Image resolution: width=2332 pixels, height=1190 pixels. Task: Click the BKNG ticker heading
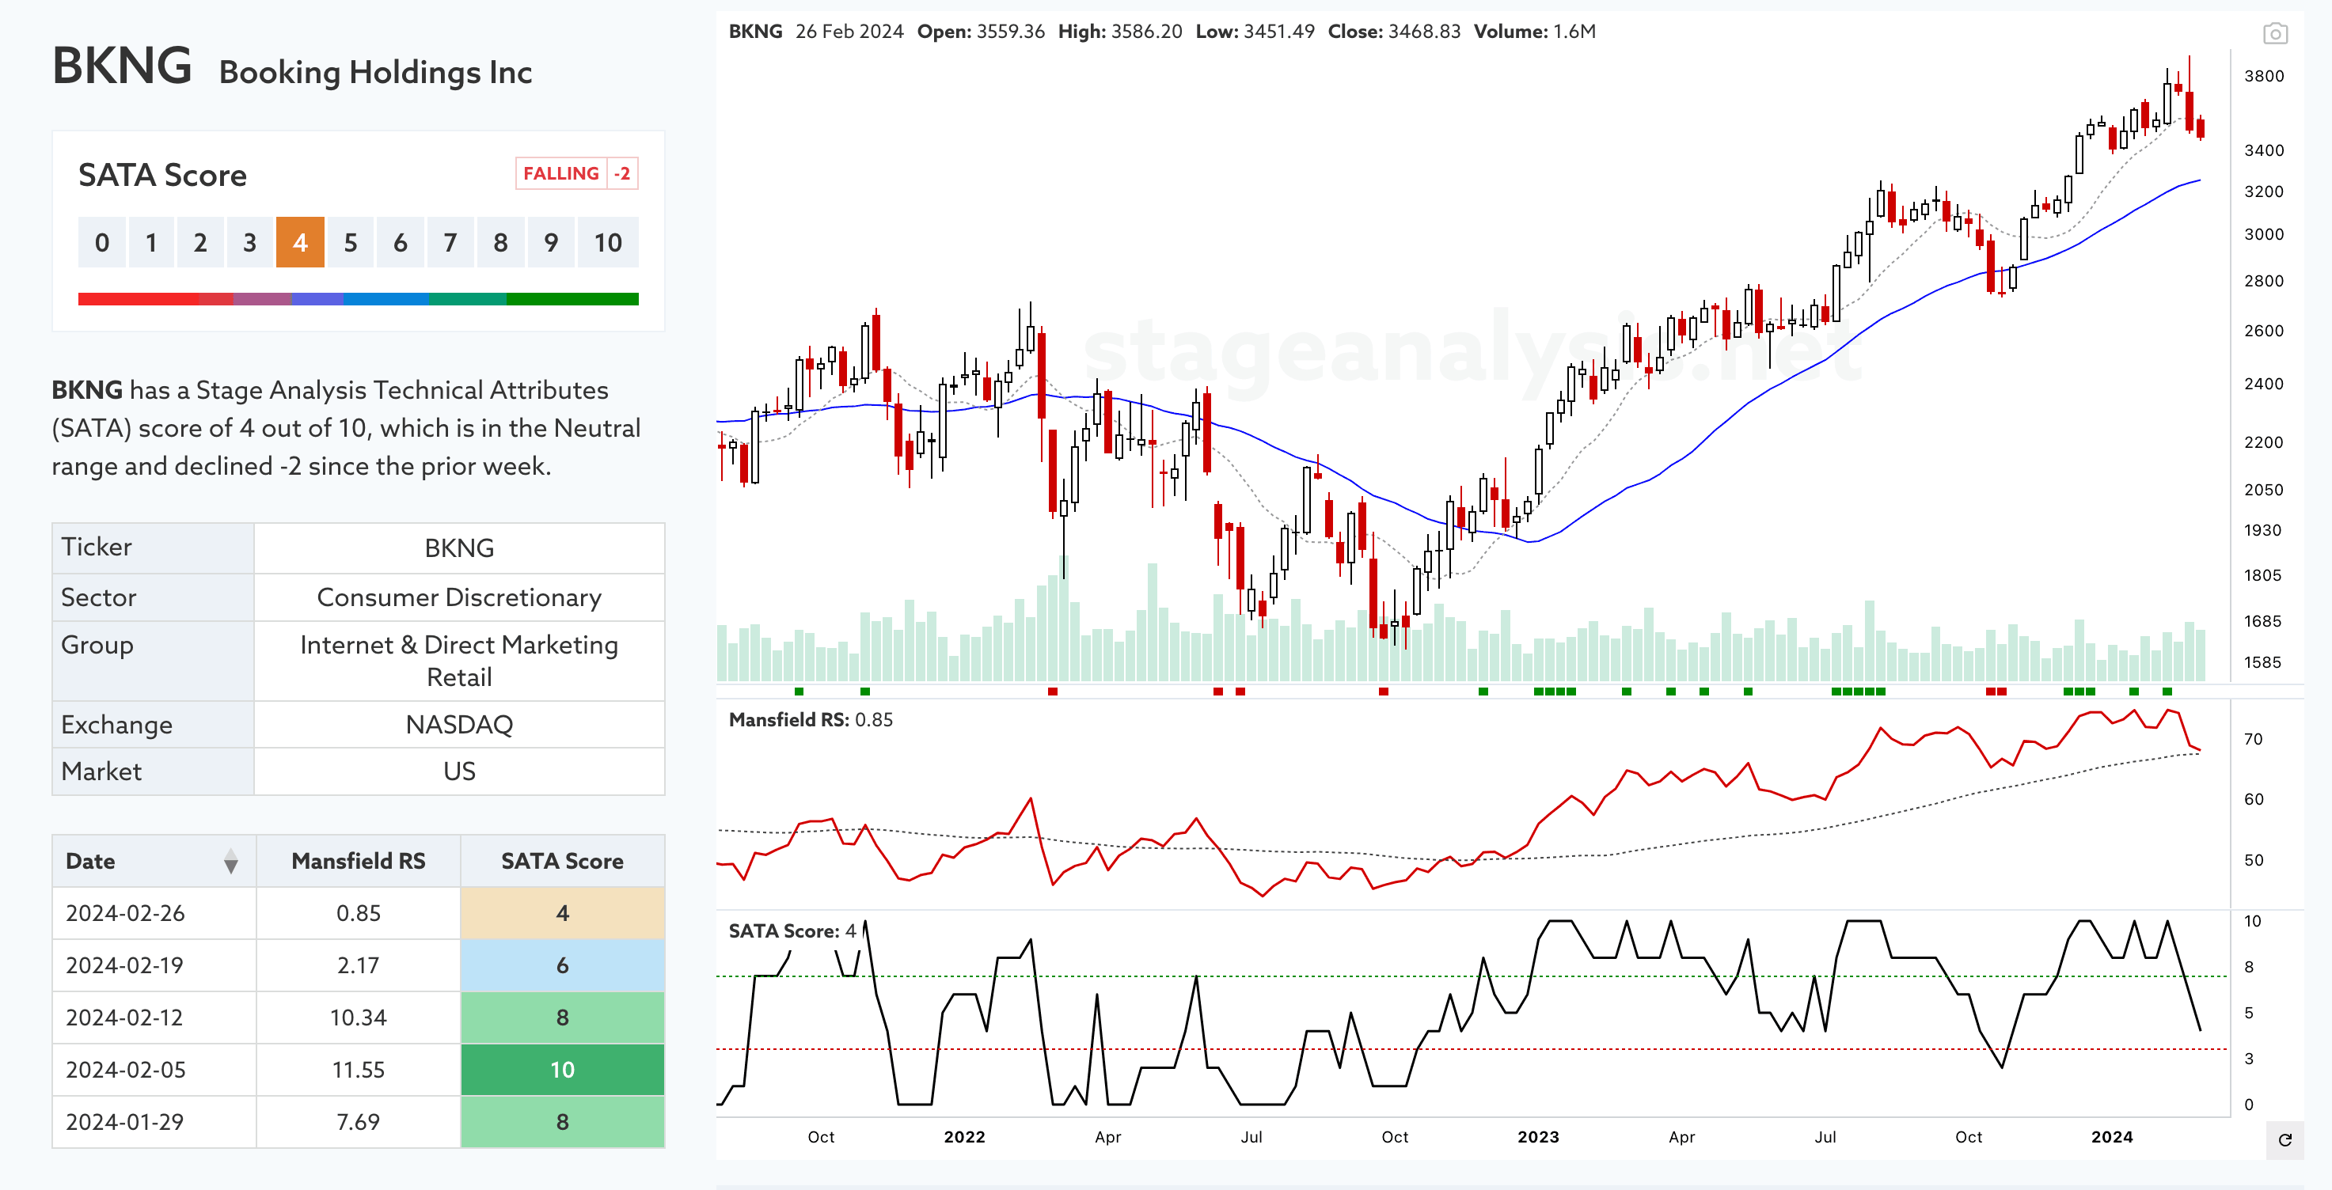[x=122, y=66]
